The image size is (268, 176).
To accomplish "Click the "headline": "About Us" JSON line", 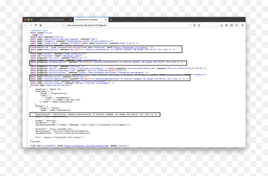I will 49,89.
